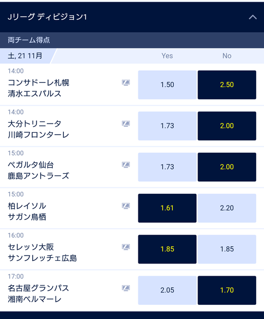This screenshot has width=264, height=319.
Task: Select No odds 1.85 for セレッソ大阪 match
Action: (x=227, y=249)
